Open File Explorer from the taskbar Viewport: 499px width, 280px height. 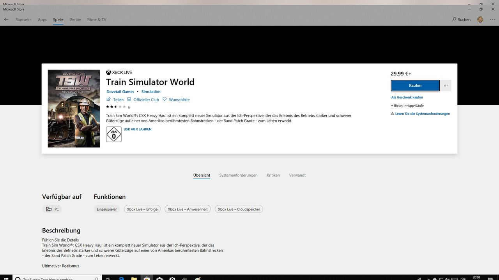click(x=134, y=278)
